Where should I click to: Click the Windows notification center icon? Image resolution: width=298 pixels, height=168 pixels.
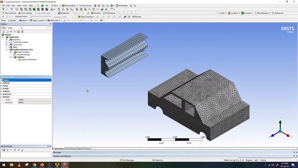point(293,165)
